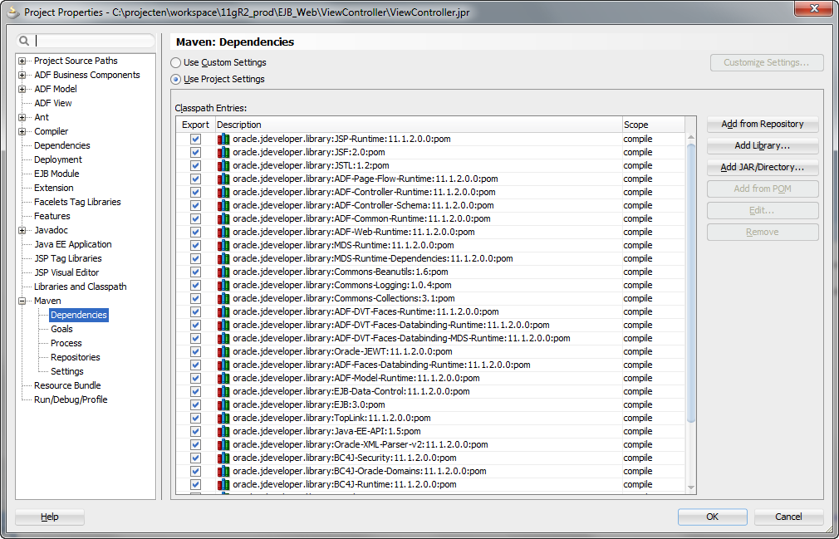The height and width of the screenshot is (539, 839).
Task: Open the Settings page under Maven
Action: pos(67,371)
